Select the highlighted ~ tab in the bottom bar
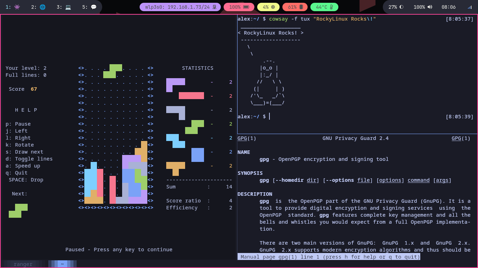 point(62,264)
